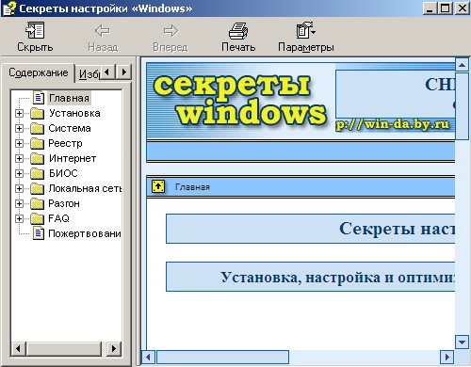The height and width of the screenshot is (367, 471).
Task: Click the Реестр folder icon
Action: 37,143
